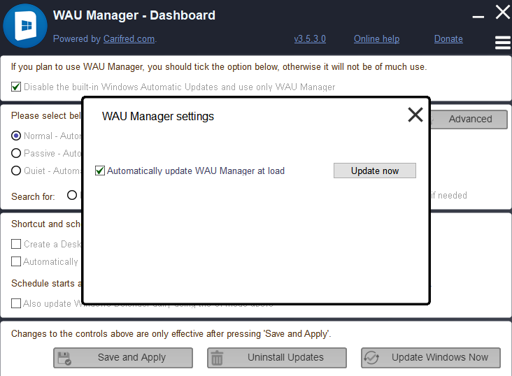
Task: Click the Advanced button
Action: pos(470,119)
